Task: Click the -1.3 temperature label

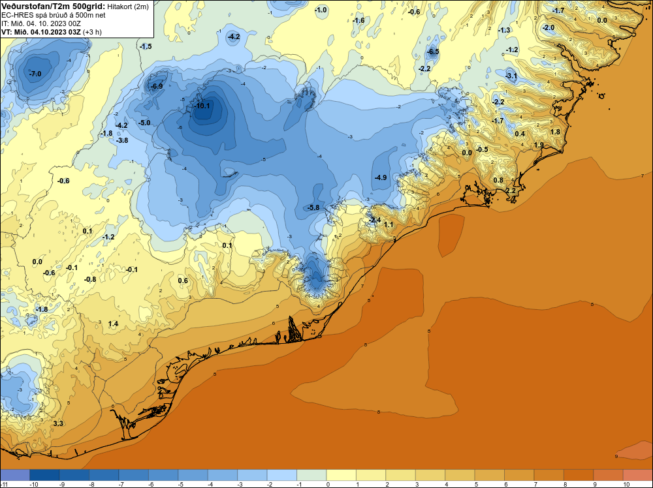Action: [504, 31]
